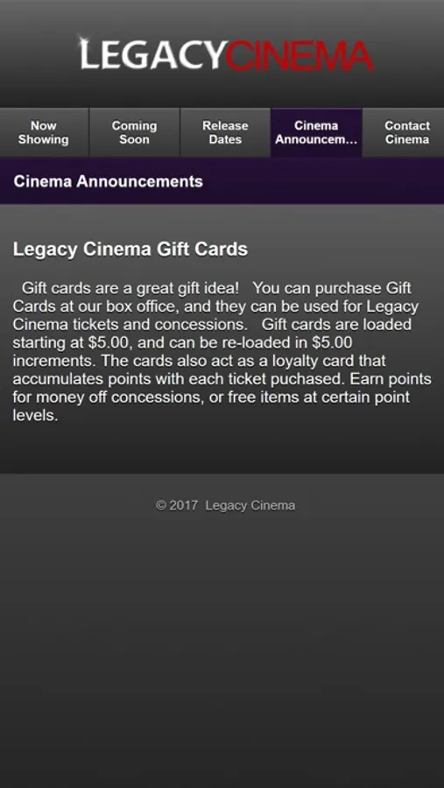The height and width of the screenshot is (788, 444).
Task: Select the Cinema Announcem... tab
Action: point(316,132)
